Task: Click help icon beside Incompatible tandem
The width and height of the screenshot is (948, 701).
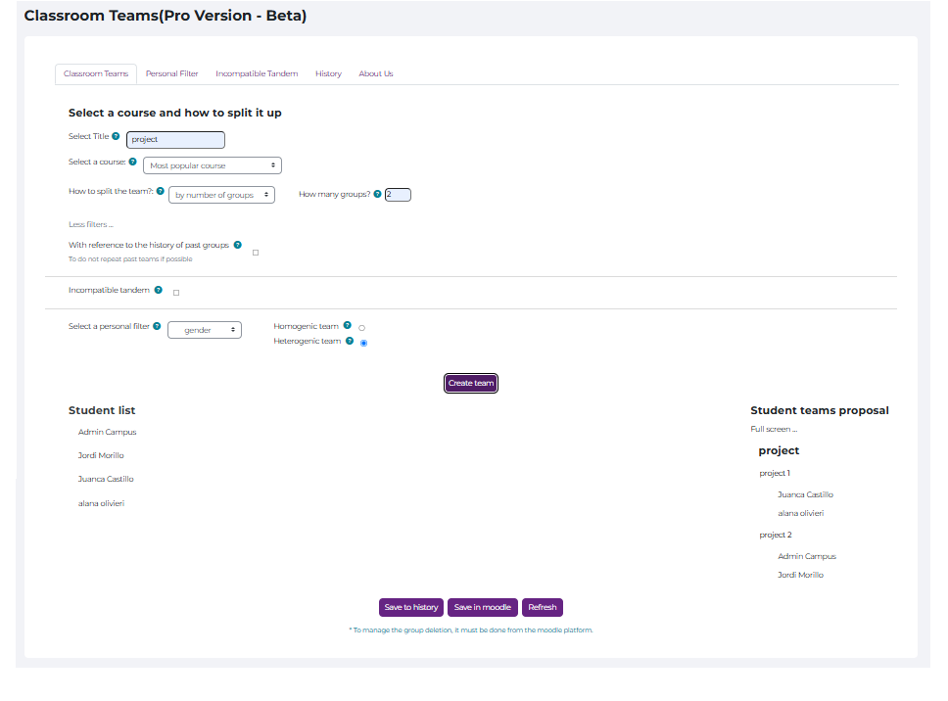Action: tap(159, 290)
